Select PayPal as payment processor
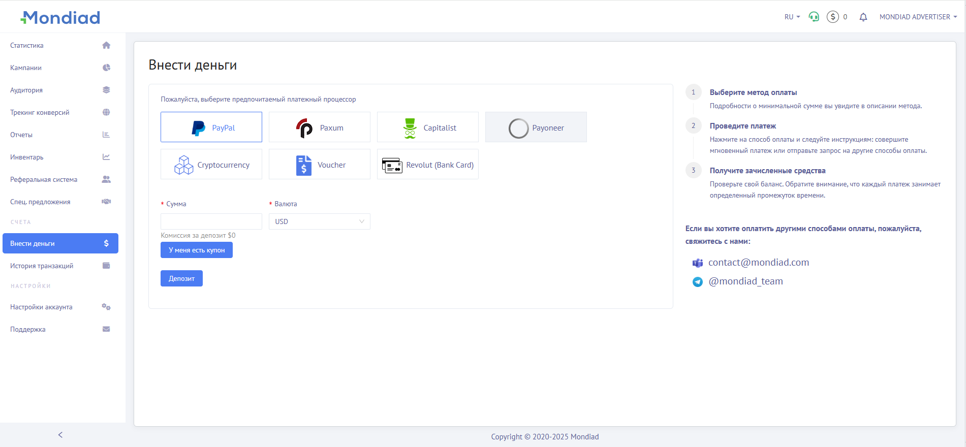This screenshot has height=447, width=966. click(x=211, y=127)
